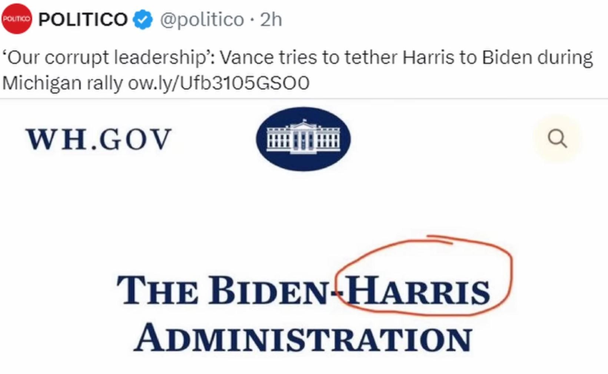Click the red circle's overlapping tail stroke
608x374 pixels.
440,239
